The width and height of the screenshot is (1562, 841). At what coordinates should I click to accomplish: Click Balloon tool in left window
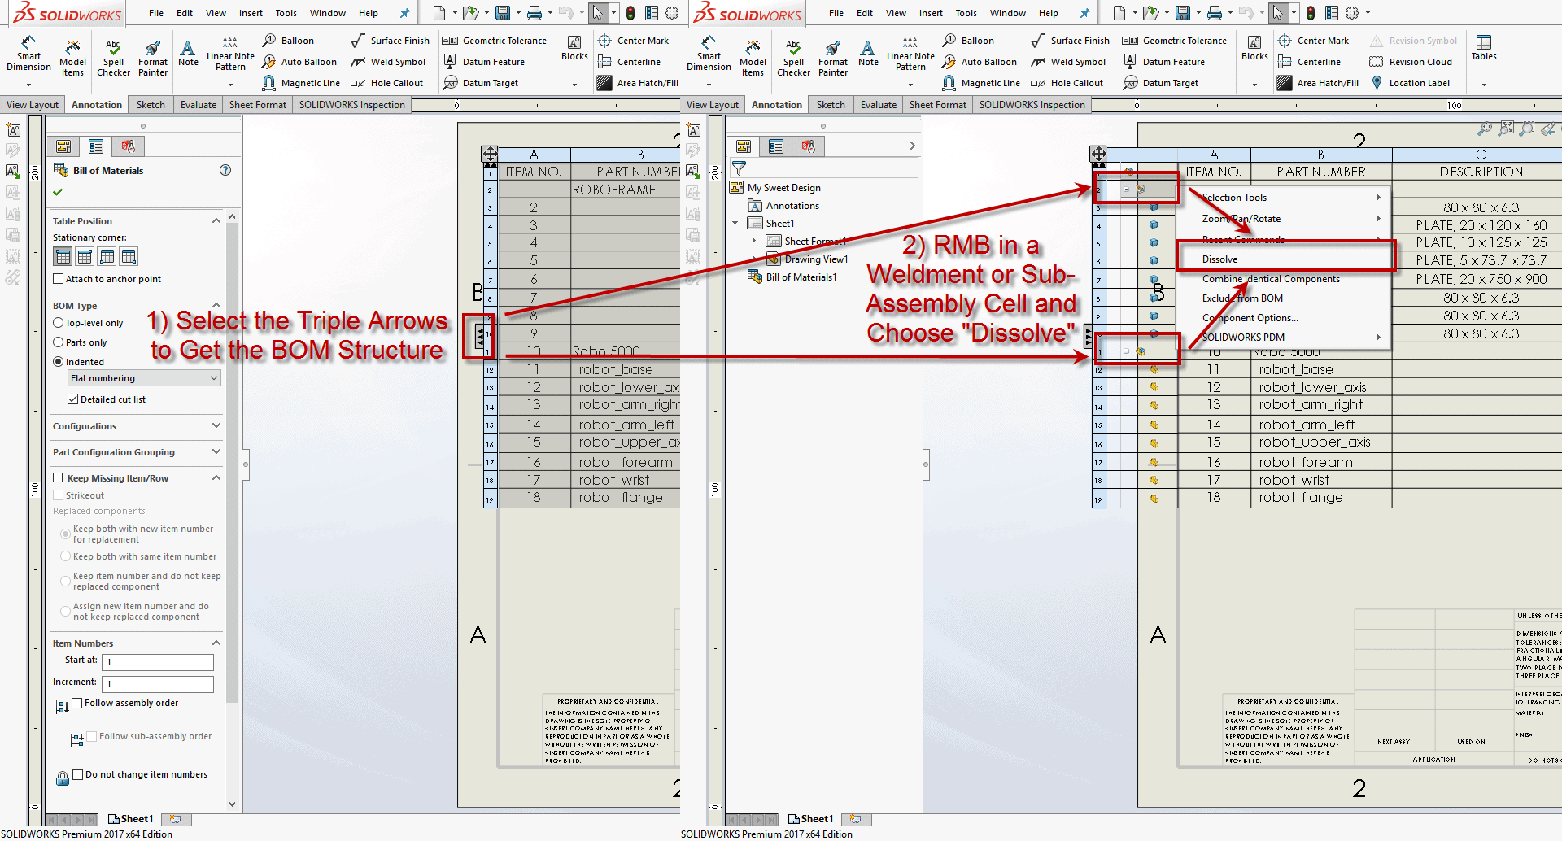pos(289,41)
